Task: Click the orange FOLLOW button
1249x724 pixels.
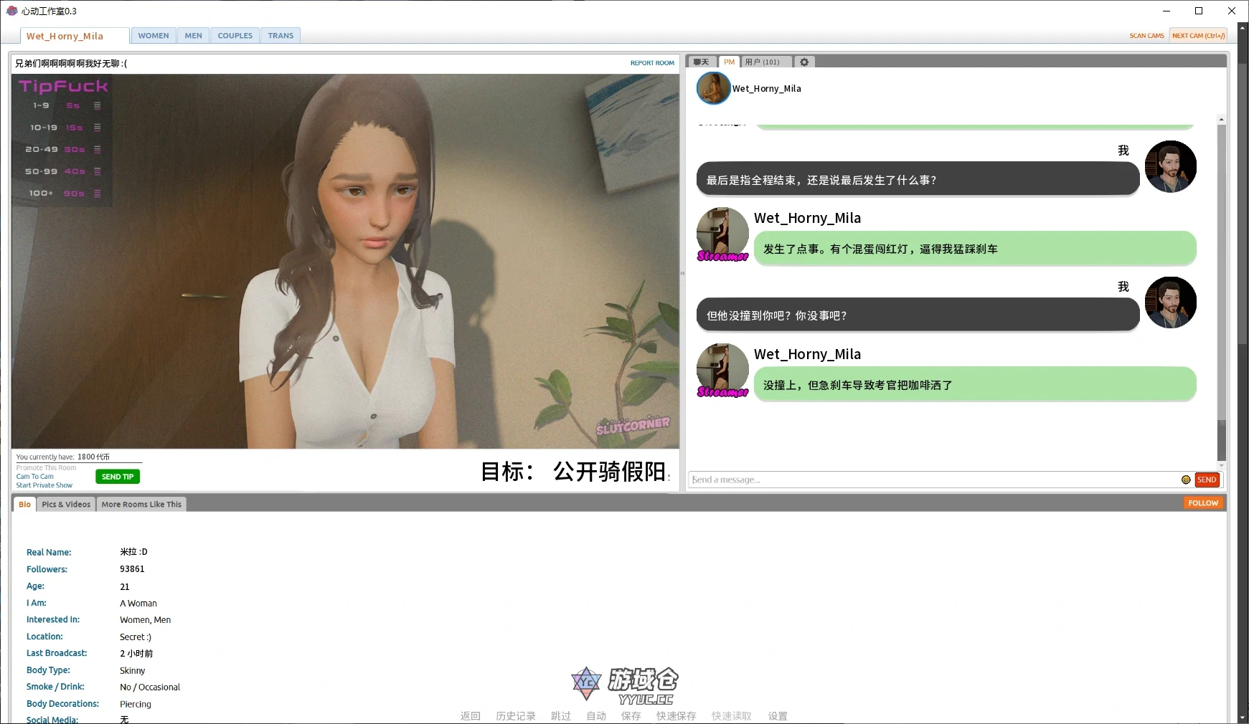Action: pos(1203,503)
